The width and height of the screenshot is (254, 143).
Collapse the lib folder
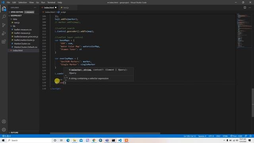coord(14,26)
